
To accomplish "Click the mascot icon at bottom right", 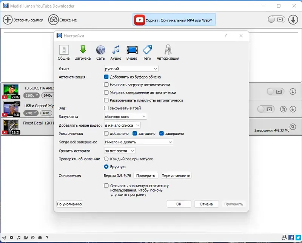I will pyautogui.click(x=284, y=238).
